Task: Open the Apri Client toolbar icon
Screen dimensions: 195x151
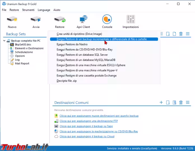Action: (83, 19)
